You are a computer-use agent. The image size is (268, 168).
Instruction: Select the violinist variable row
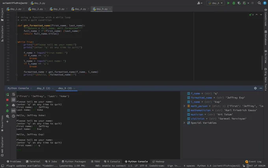(x=222, y=119)
